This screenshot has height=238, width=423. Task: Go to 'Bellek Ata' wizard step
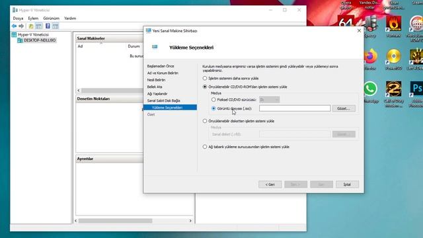[155, 87]
